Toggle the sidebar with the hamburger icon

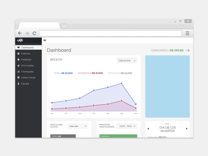[44, 40]
